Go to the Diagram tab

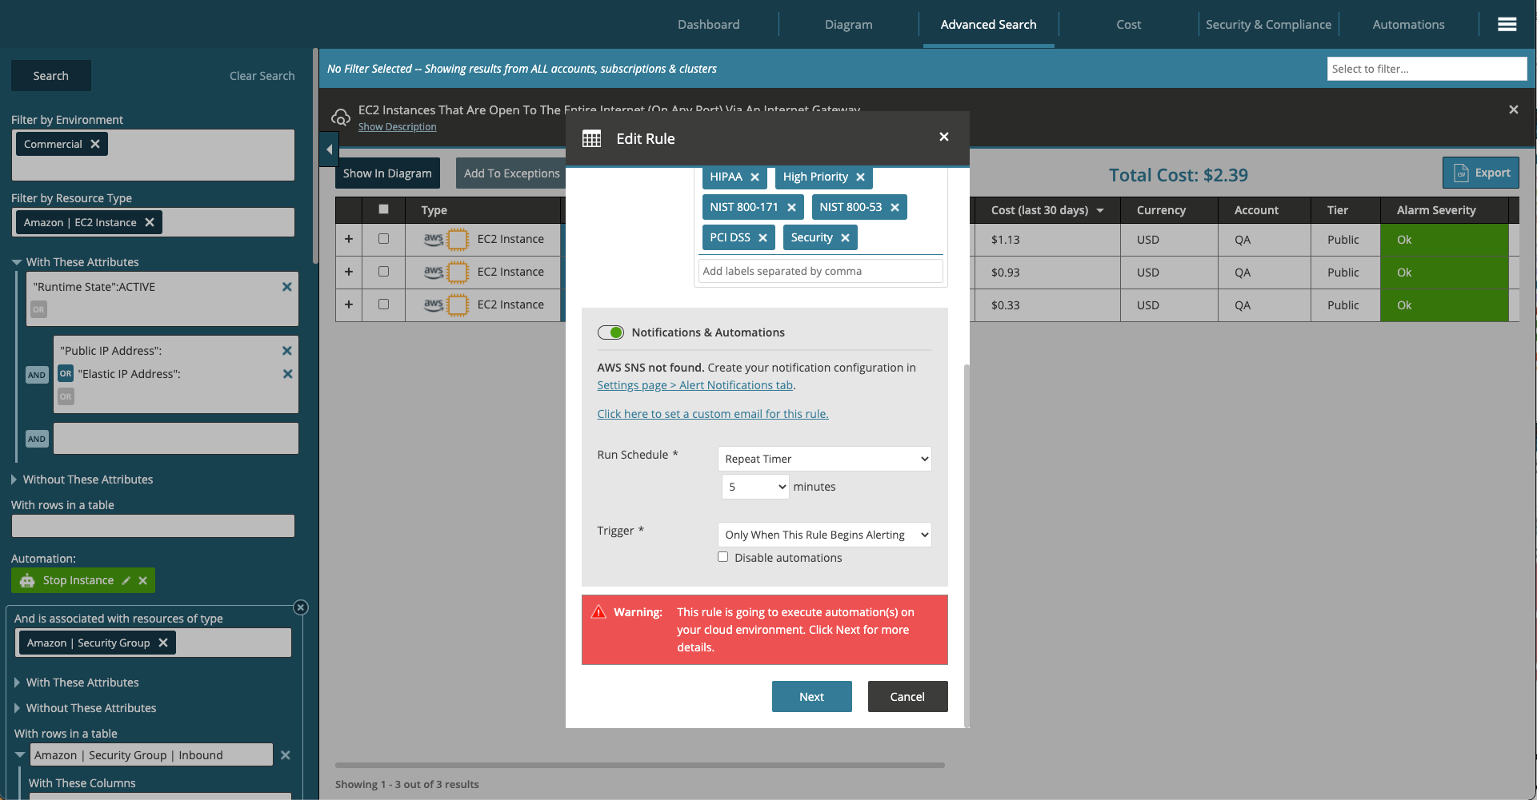point(849,25)
